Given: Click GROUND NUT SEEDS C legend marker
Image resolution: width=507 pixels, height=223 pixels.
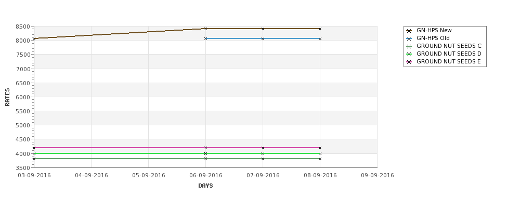Looking at the screenshot, I should (409, 46).
